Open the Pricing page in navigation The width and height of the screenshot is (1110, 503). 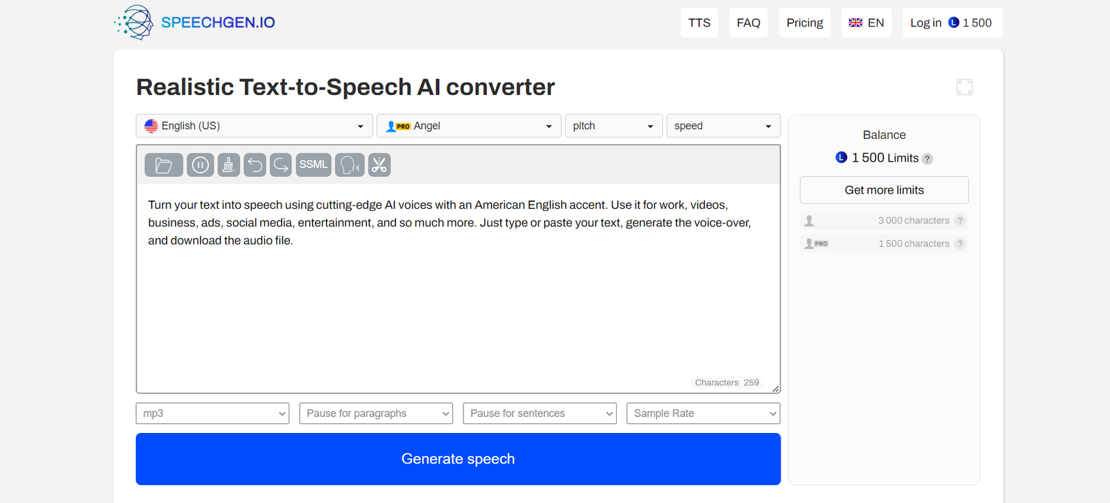[804, 23]
